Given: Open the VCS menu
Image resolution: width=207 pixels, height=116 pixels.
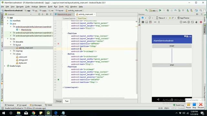Looking at the screenshot, I should 67,6.
